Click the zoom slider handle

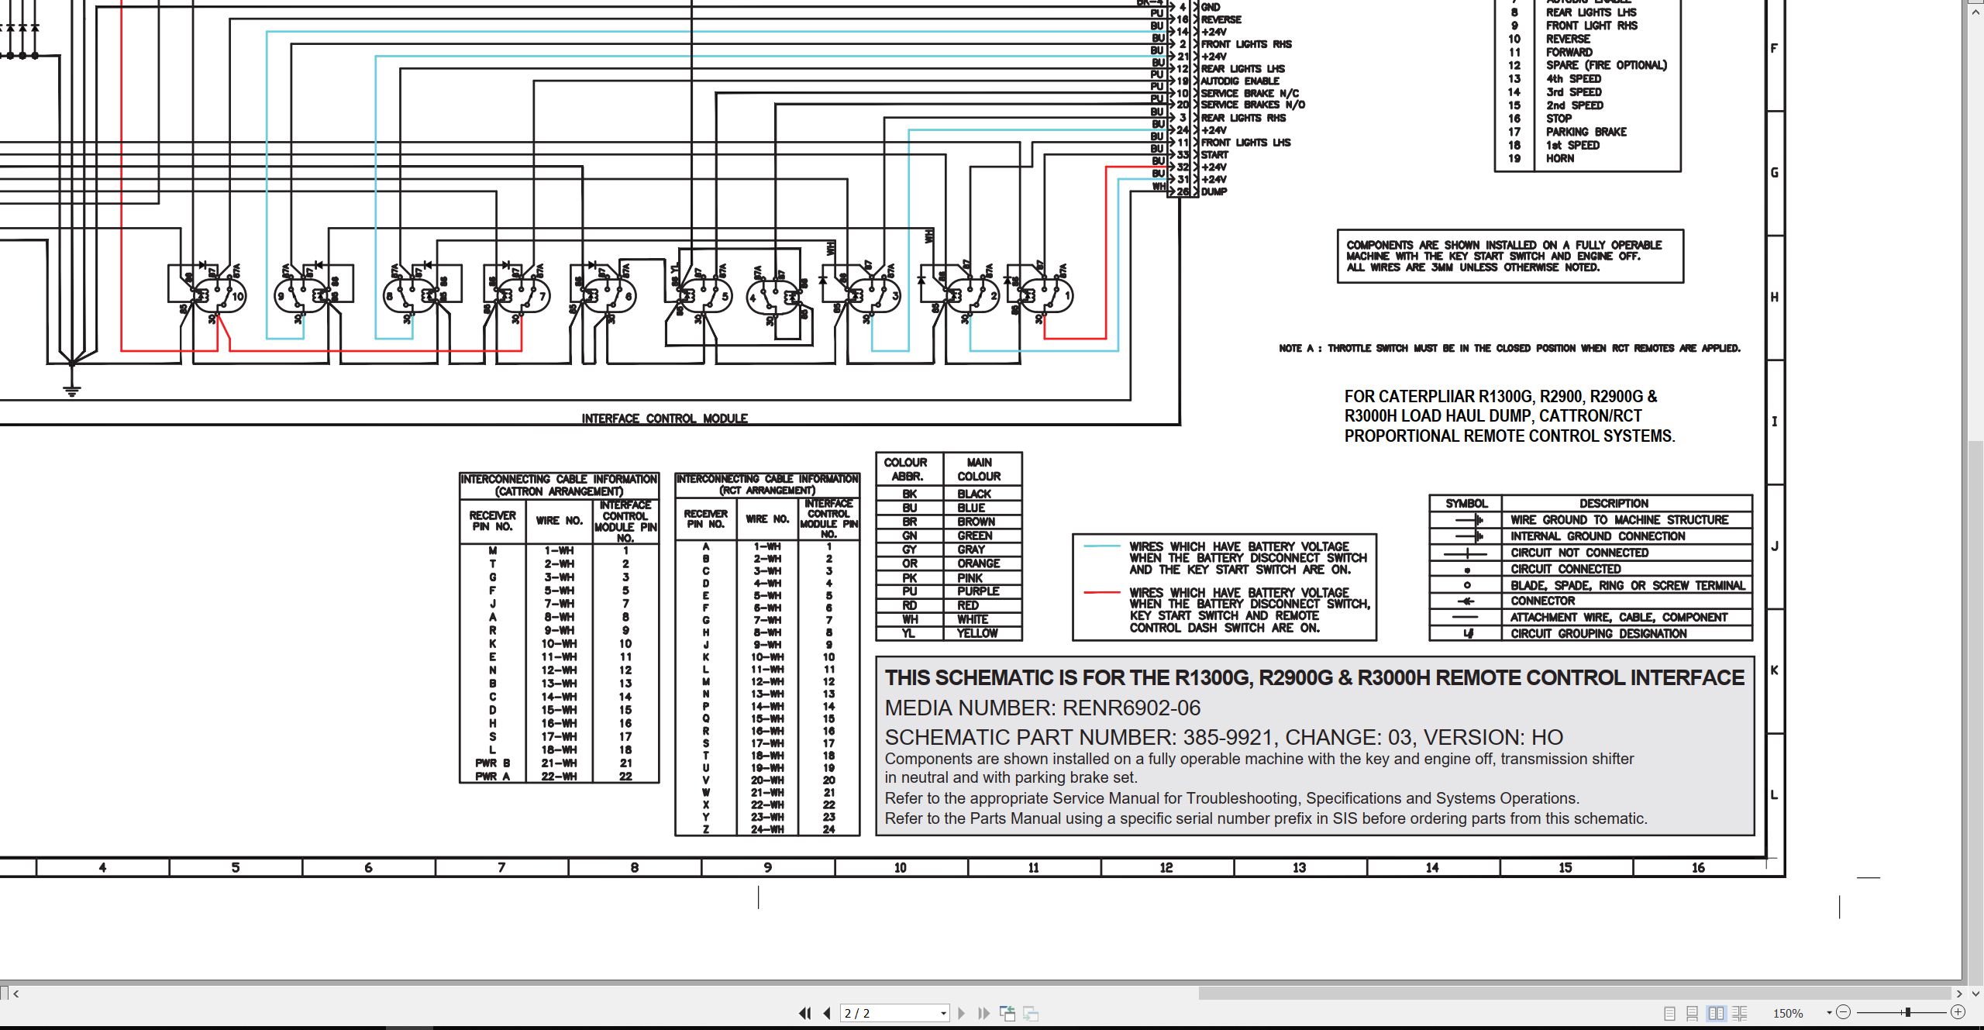(x=1907, y=1012)
